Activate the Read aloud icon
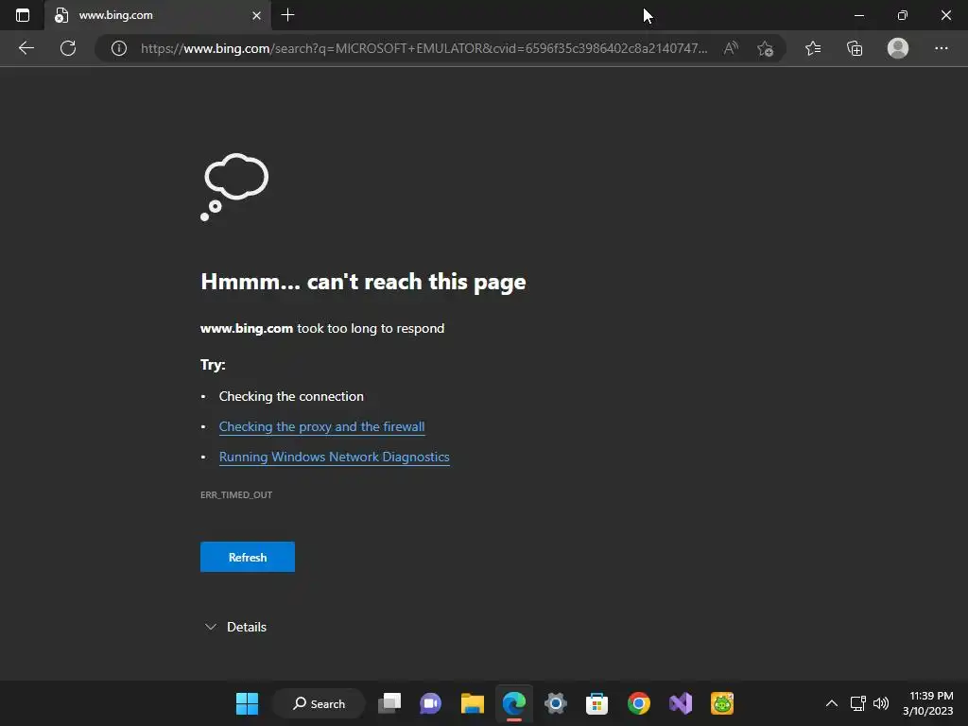 click(731, 48)
